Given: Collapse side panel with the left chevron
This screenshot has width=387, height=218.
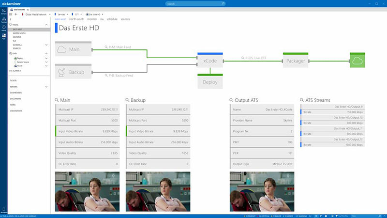Looking at the screenshot, I should pyautogui.click(x=10, y=19).
